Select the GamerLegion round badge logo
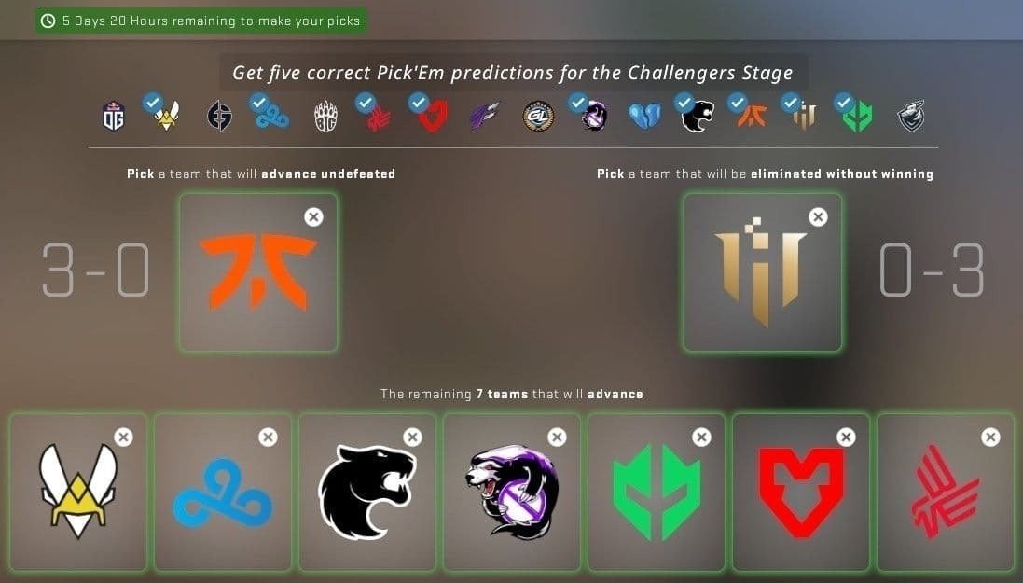The image size is (1023, 583). pyautogui.click(x=538, y=117)
